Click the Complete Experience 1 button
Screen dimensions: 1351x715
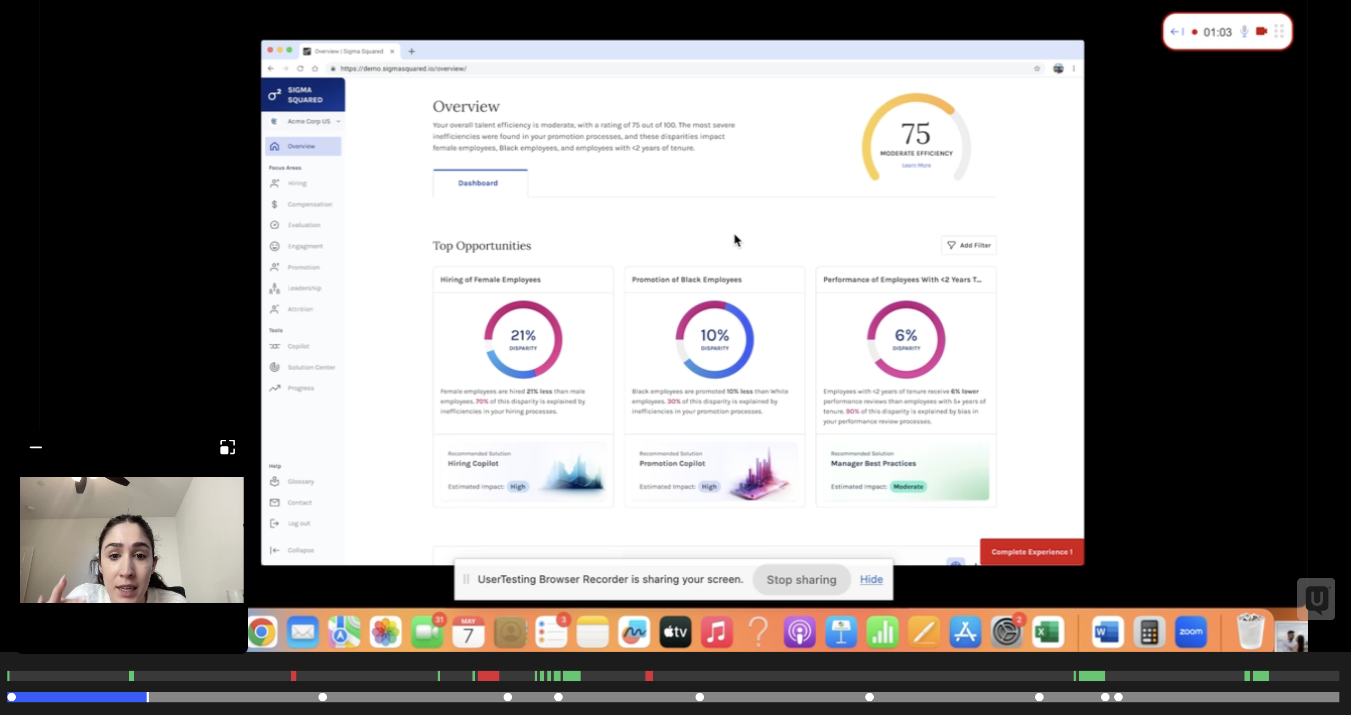point(1032,552)
